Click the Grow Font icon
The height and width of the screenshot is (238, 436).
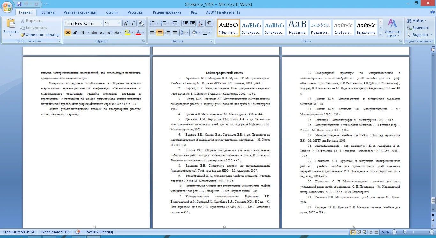[x=126, y=23]
